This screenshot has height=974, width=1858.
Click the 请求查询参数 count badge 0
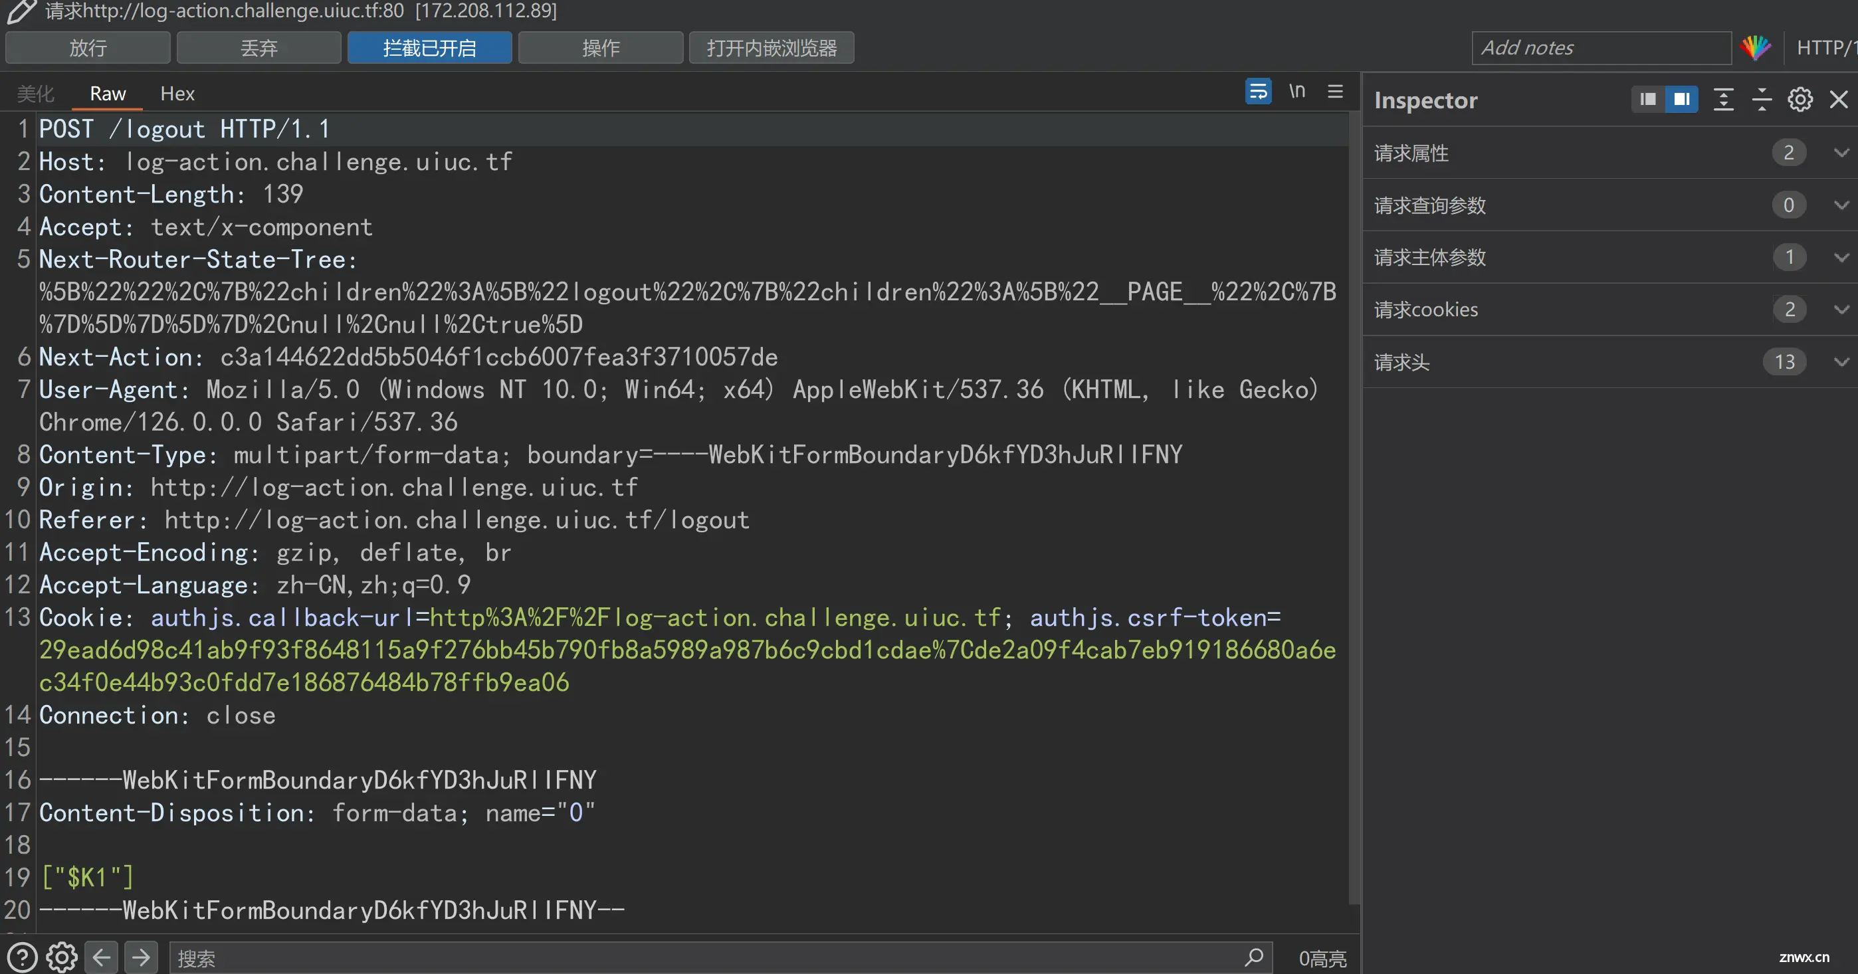[x=1789, y=205]
